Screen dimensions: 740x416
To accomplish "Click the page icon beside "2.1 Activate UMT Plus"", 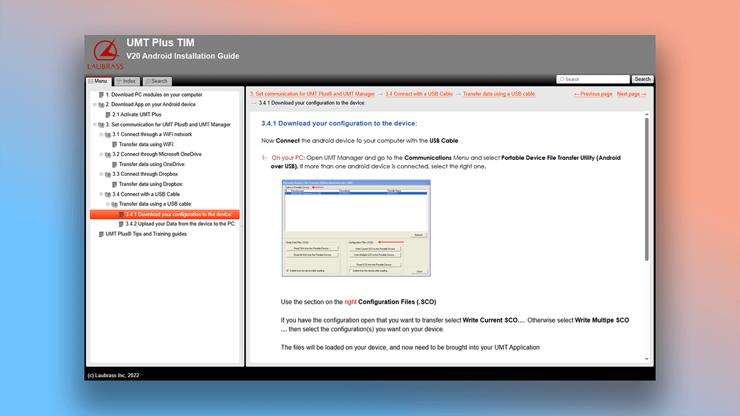I will point(107,114).
